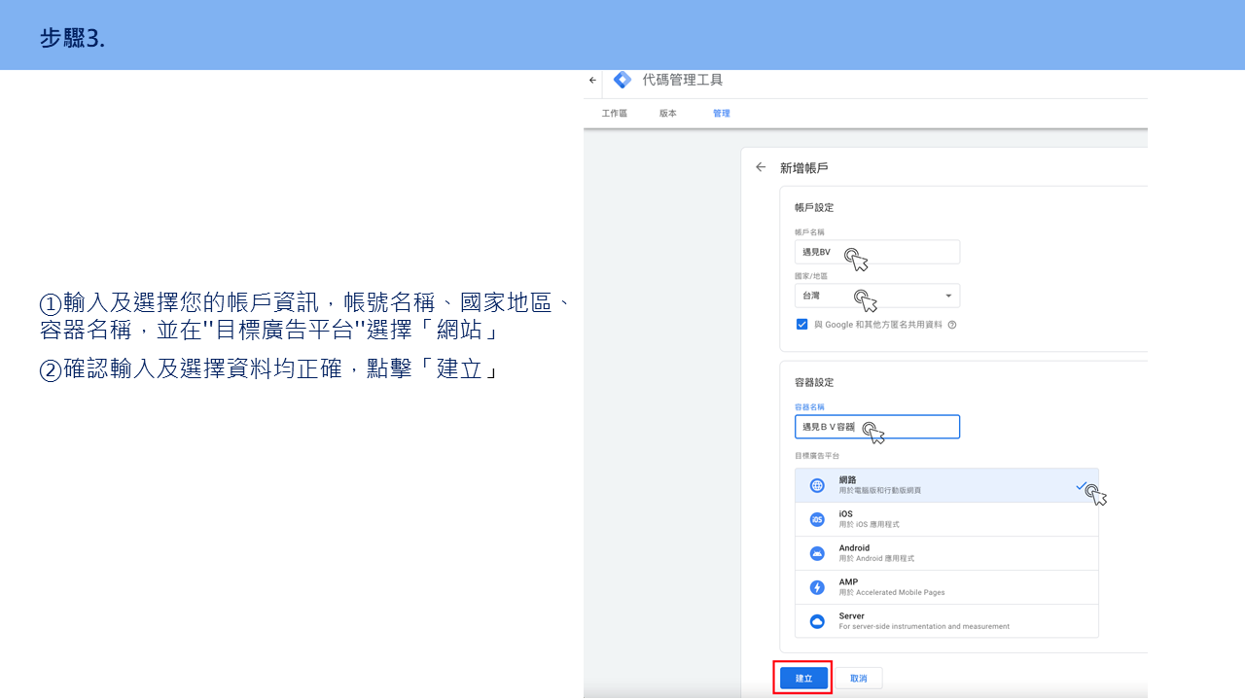Screen dimensions: 1245x700
Task: Choose the Android platform icon
Action: (817, 553)
